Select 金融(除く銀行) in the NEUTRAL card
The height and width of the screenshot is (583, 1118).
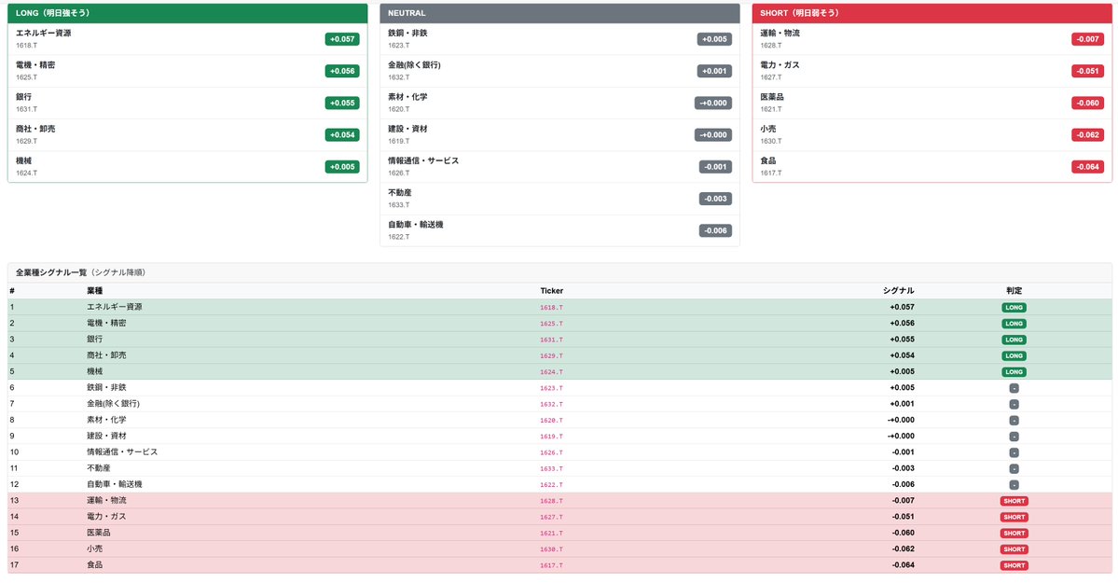414,65
